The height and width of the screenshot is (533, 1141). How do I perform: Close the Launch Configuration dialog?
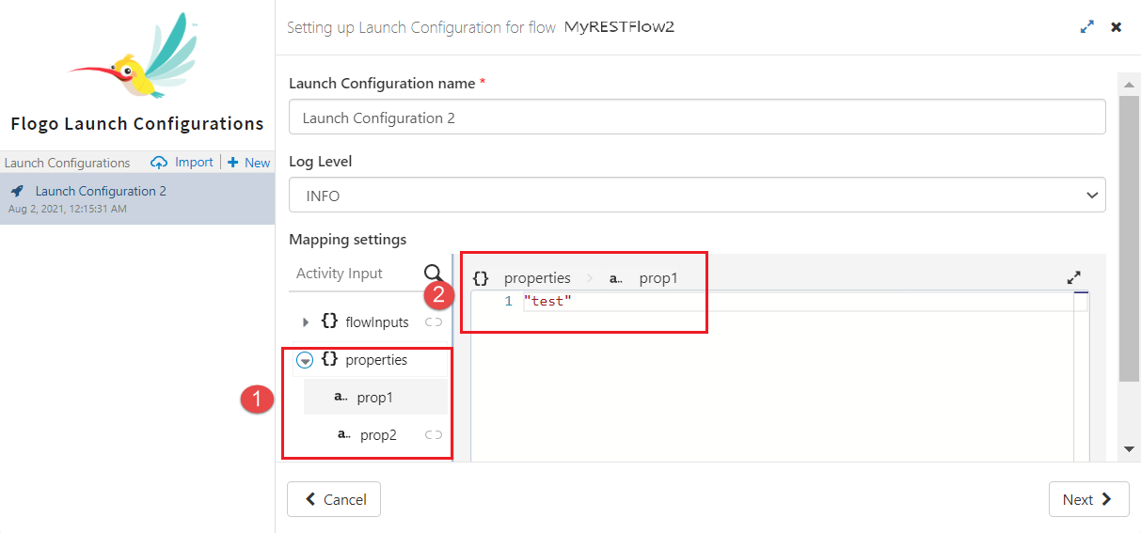point(1117,27)
